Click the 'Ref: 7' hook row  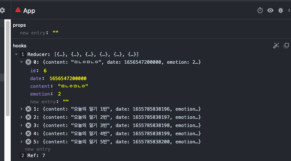click(x=36, y=155)
